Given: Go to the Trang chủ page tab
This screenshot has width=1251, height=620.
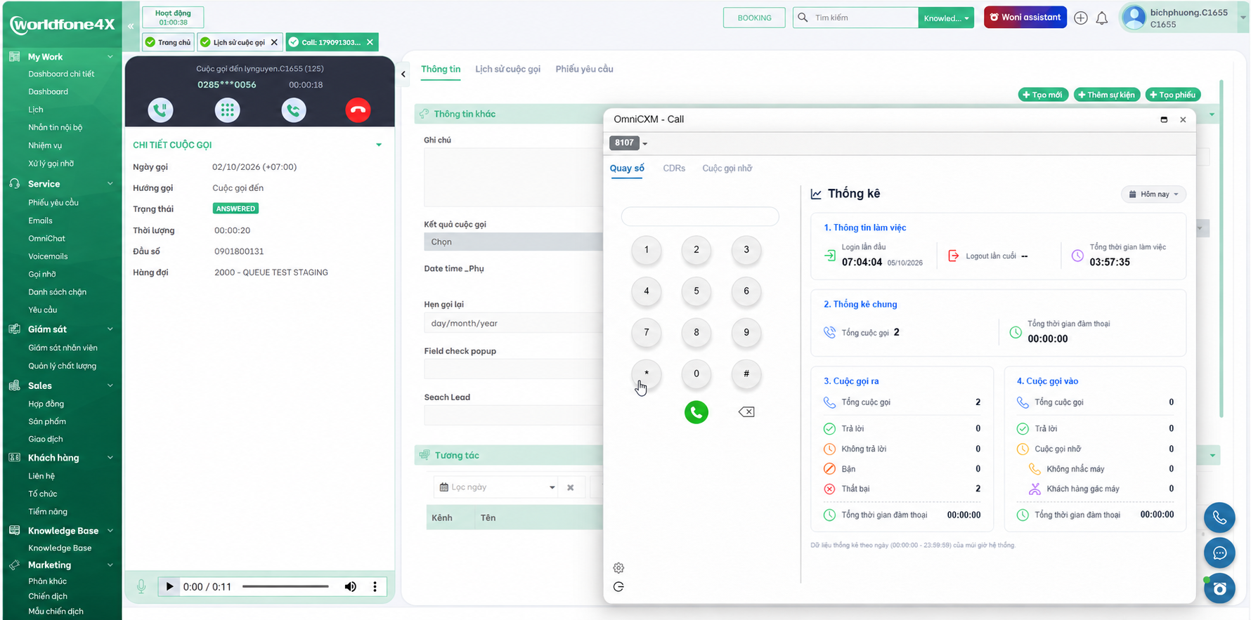Looking at the screenshot, I should point(168,42).
